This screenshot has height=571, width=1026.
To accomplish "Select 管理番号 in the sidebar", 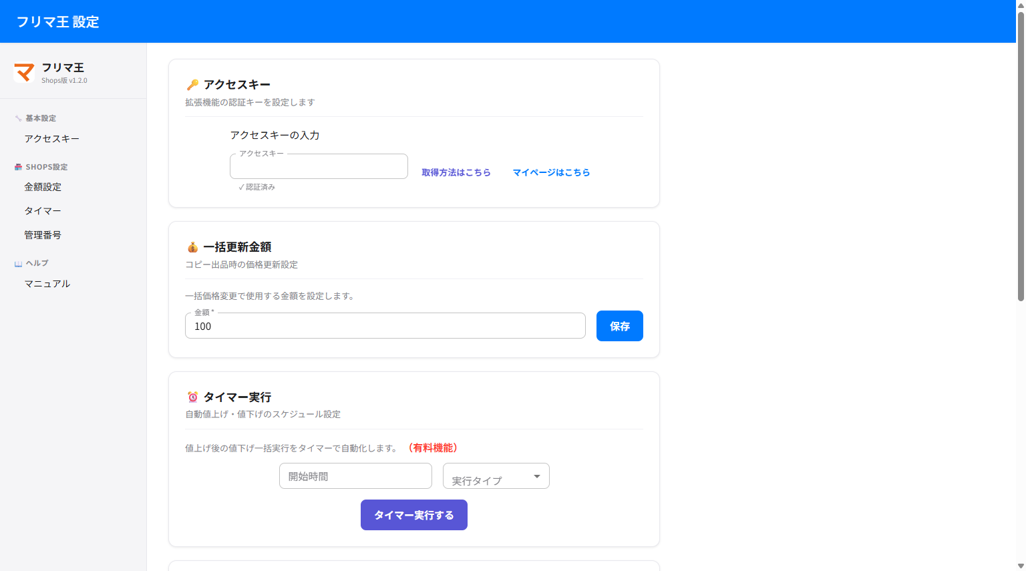I will pos(43,234).
